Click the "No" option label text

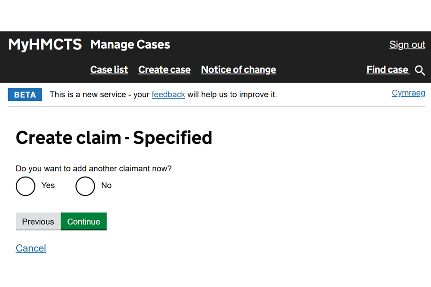(x=106, y=186)
